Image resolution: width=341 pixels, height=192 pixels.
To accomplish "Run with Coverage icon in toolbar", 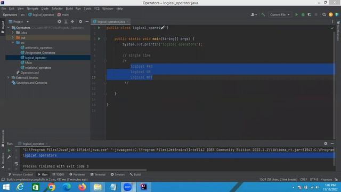I will (309, 14).
